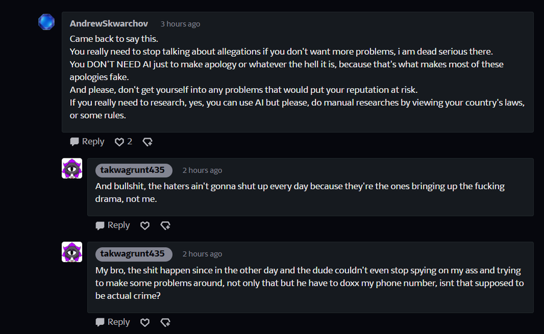Click takwagrunt435 name badge on doxx comment
The height and width of the screenshot is (334, 544).
[x=132, y=254]
